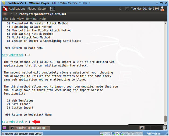Open VMware Player Help dropdown menu
The image size is (169, 136).
86,3
